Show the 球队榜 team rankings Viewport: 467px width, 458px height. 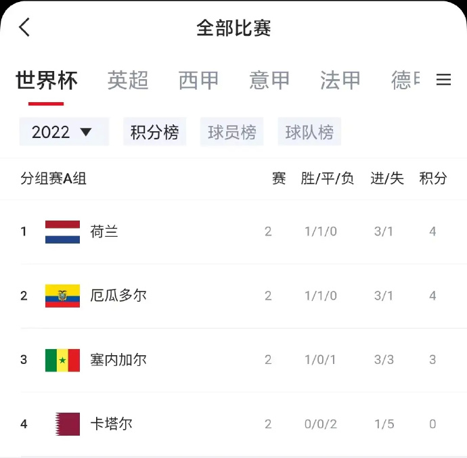[309, 132]
